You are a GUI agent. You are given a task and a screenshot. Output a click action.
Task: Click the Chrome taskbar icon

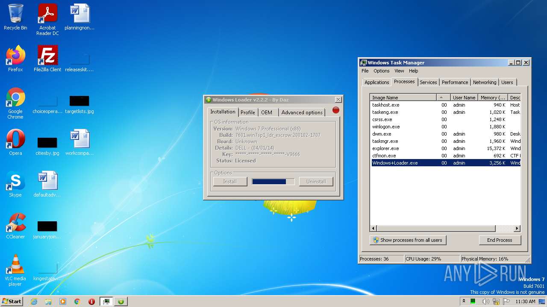click(77, 301)
